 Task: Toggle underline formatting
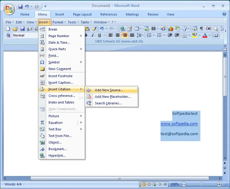tap(100, 35)
